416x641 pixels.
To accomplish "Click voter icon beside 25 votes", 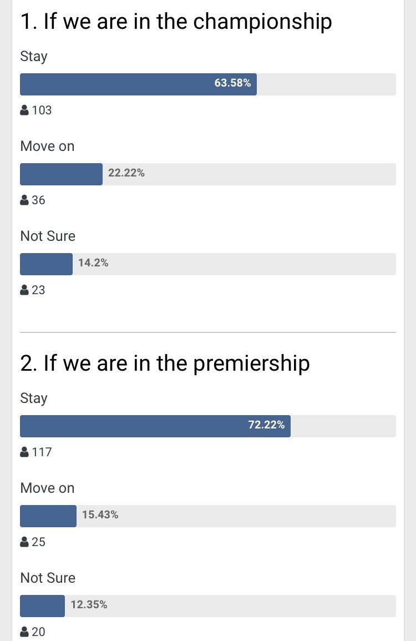I will (x=24, y=542).
